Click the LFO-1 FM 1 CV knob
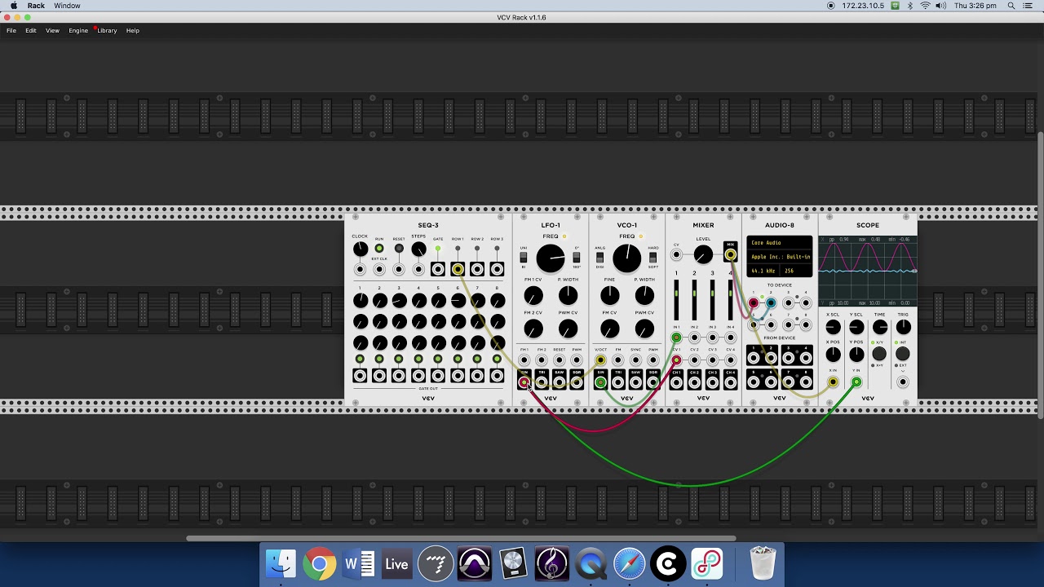The width and height of the screenshot is (1044, 587). coord(533,295)
